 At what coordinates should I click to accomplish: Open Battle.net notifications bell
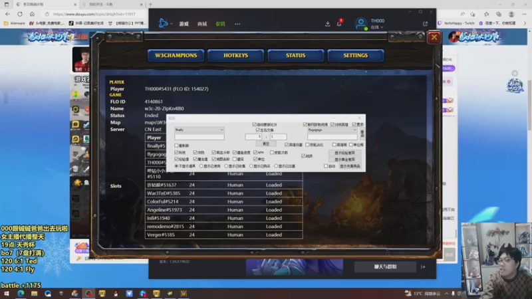click(339, 24)
